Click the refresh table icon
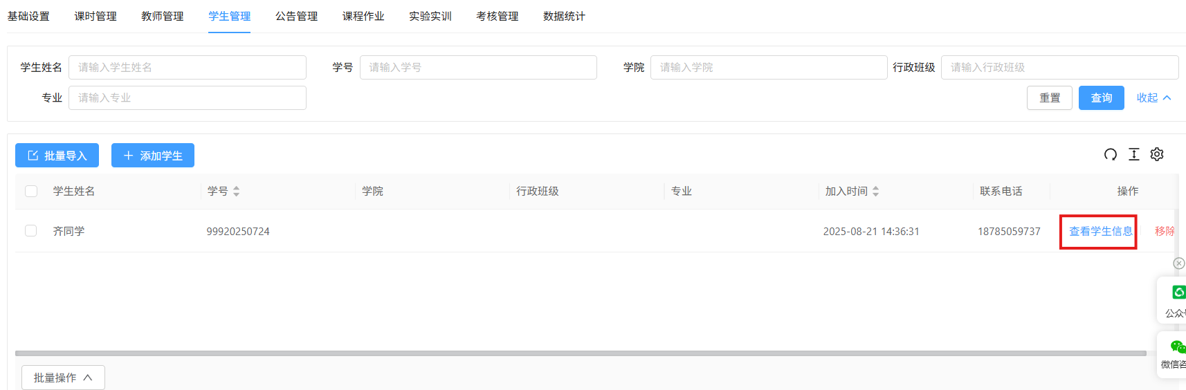 pos(1110,154)
